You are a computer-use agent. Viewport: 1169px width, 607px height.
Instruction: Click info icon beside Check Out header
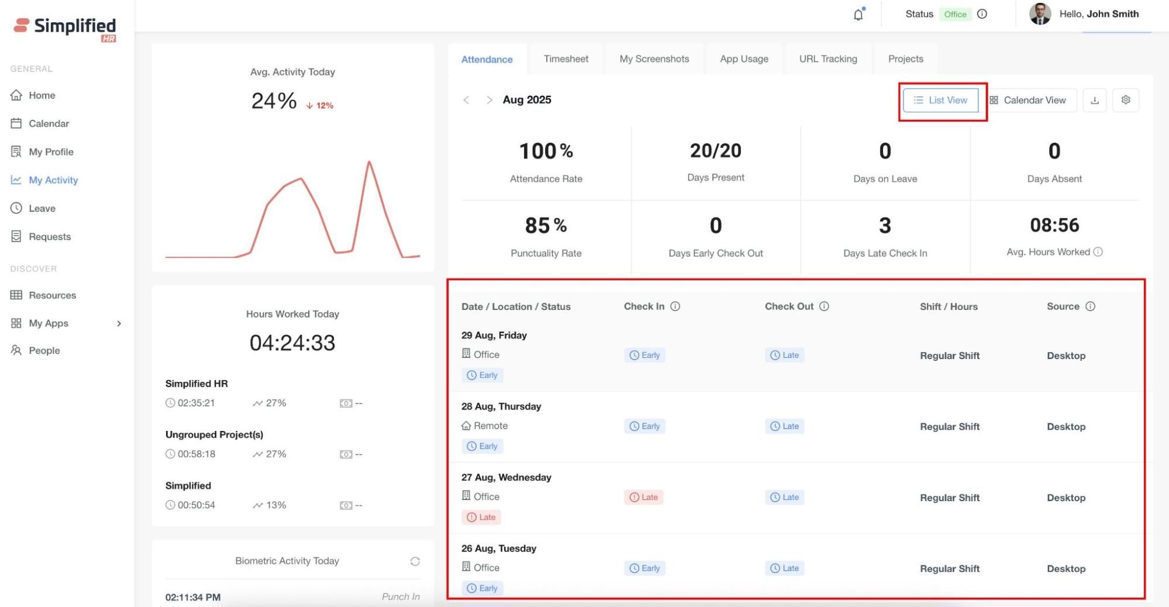[824, 306]
